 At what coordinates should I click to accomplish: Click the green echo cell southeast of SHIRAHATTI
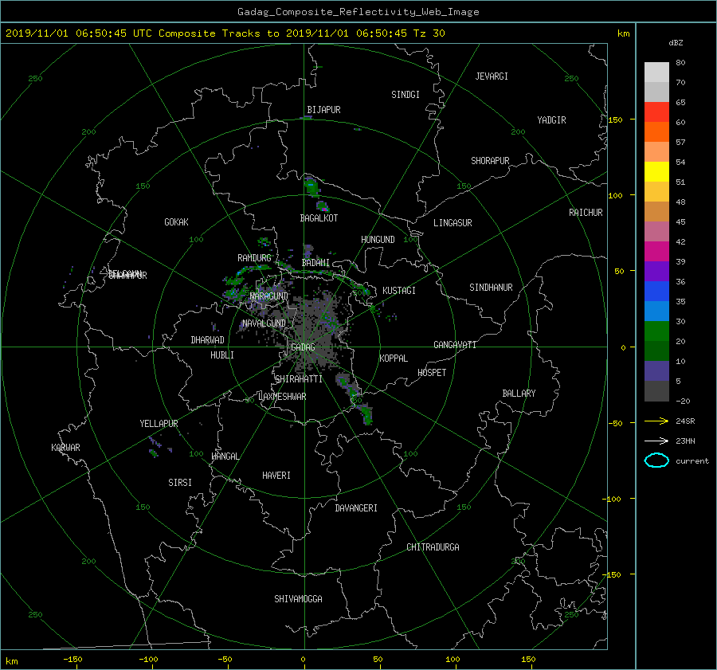pyautogui.click(x=343, y=380)
